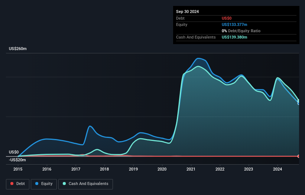This screenshot has width=305, height=195.
Task: Click the -US$20m y-axis label
Action: coord(17,160)
